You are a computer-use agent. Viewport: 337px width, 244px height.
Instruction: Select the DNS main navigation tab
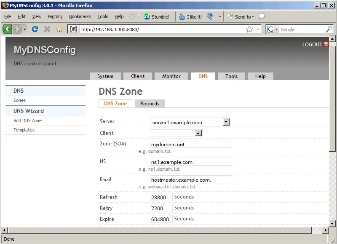(x=203, y=76)
